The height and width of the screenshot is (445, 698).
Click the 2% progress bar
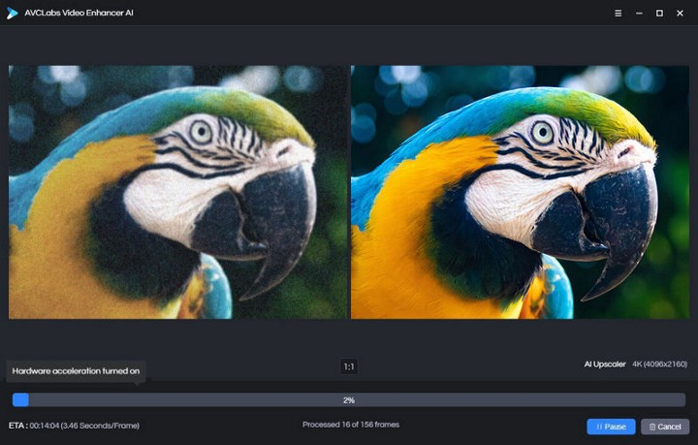coord(349,400)
